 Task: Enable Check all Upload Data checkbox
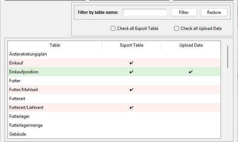pyautogui.click(x=176, y=28)
